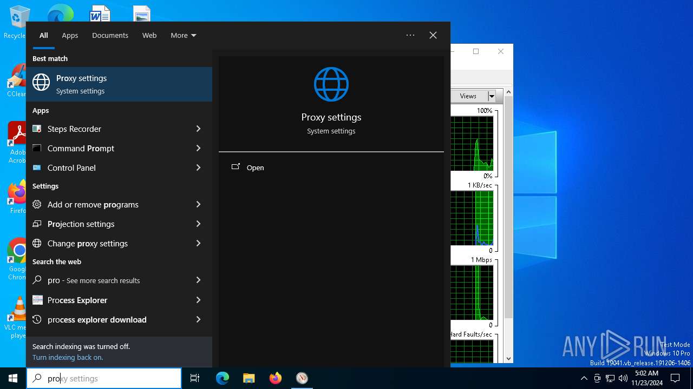Click the large globe icon in preview pane

tap(331, 84)
